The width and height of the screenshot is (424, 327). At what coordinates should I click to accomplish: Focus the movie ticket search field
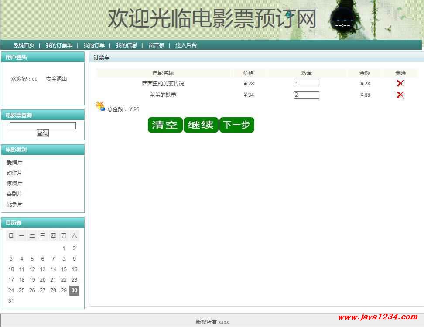pos(43,126)
